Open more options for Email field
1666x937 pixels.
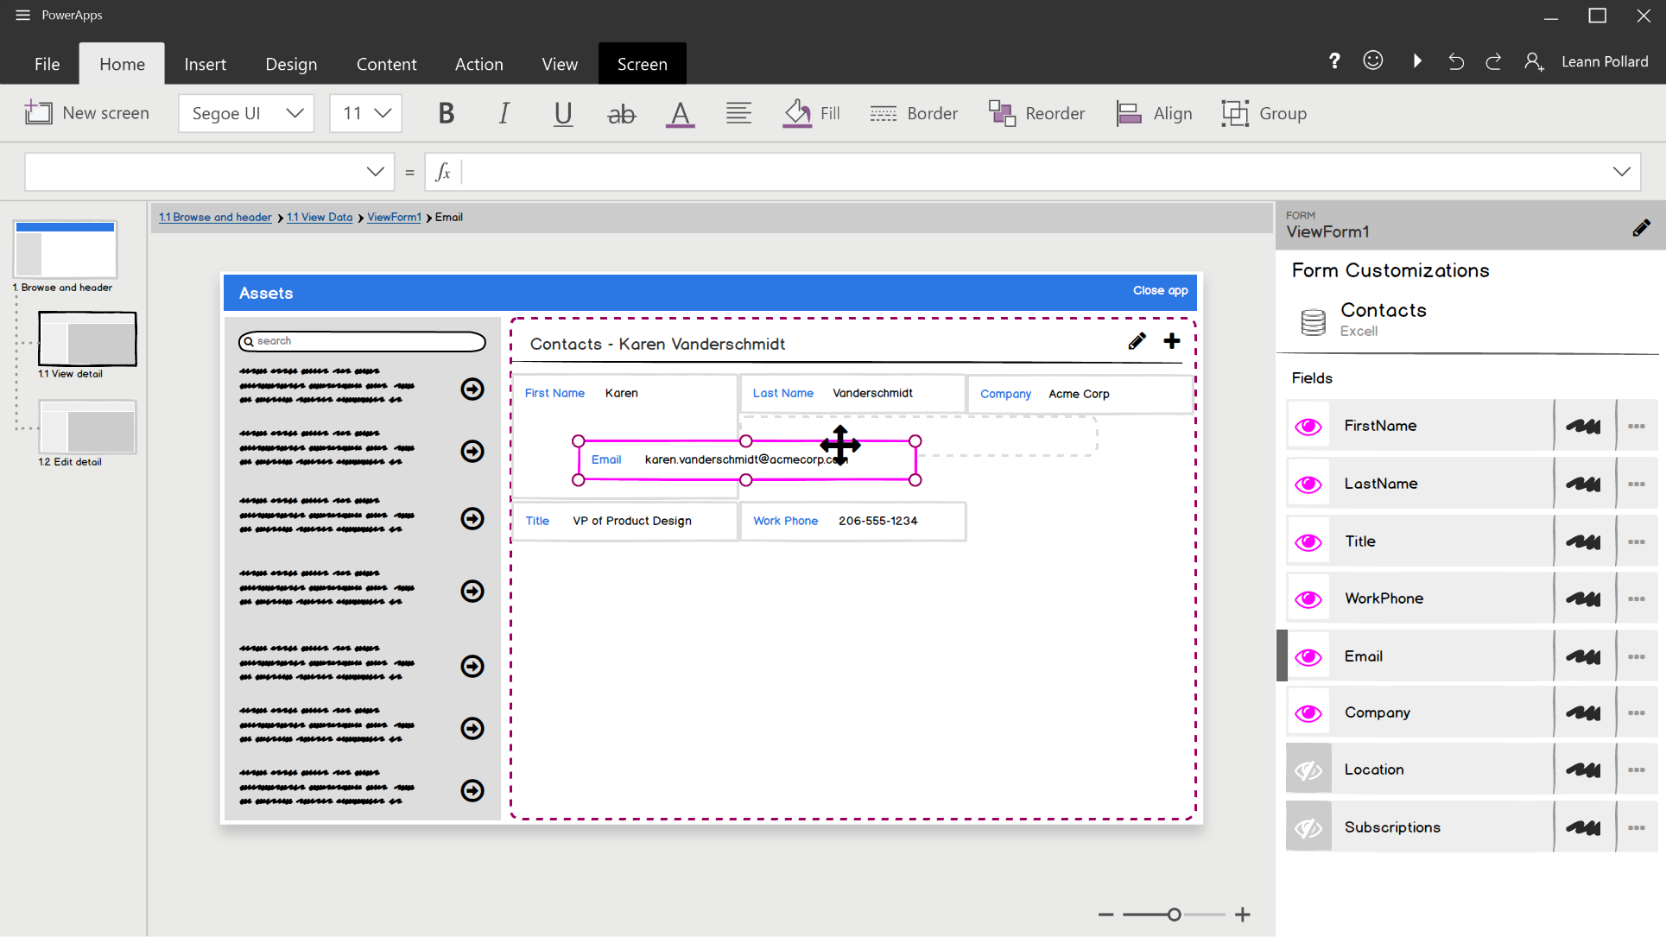pyautogui.click(x=1636, y=656)
